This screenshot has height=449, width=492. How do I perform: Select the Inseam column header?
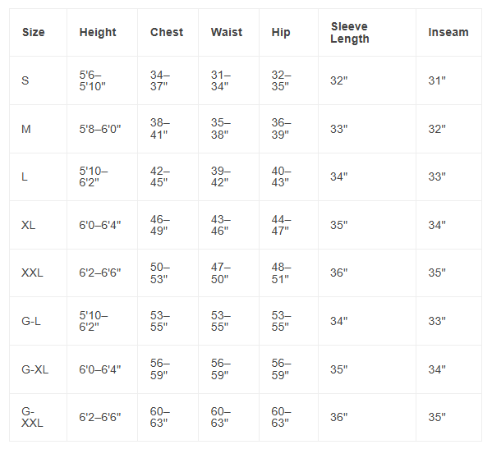(448, 32)
